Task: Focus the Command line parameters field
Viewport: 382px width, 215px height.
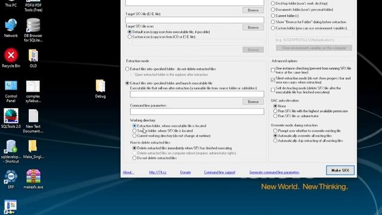Action: click(197, 112)
